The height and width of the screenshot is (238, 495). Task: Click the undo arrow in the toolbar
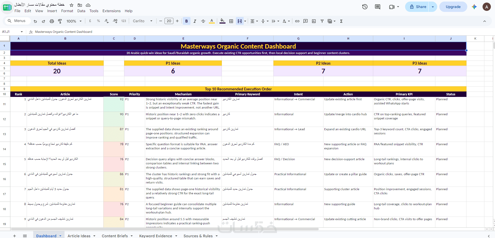35,21
